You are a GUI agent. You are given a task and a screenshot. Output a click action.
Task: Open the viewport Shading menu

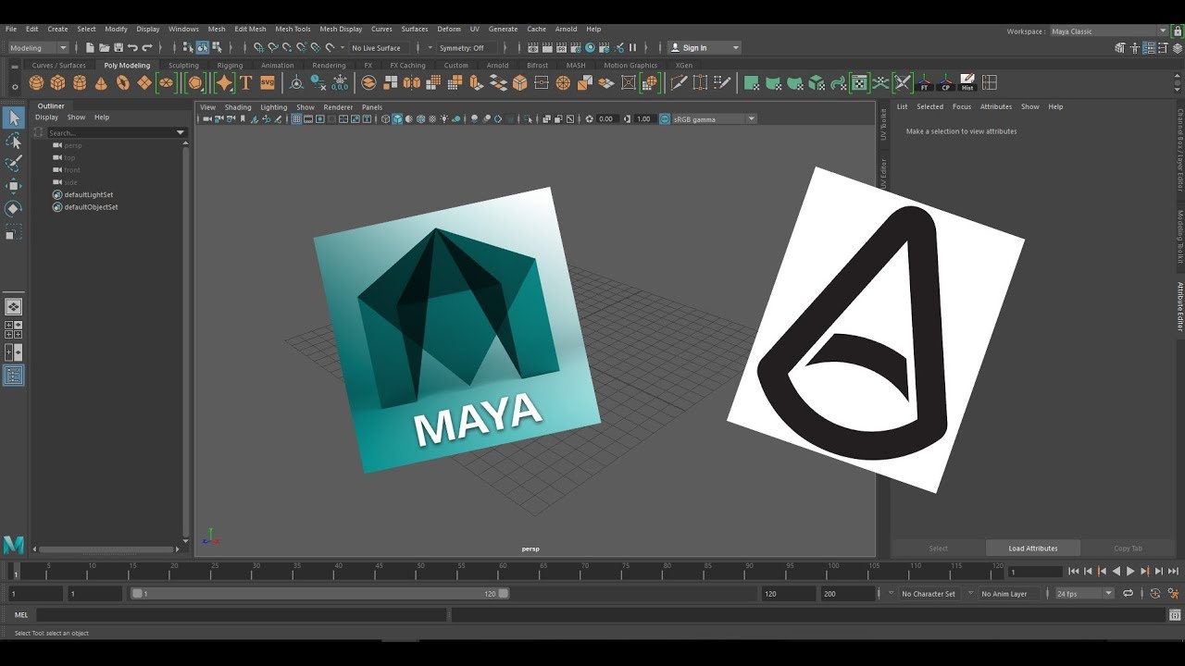(x=238, y=107)
